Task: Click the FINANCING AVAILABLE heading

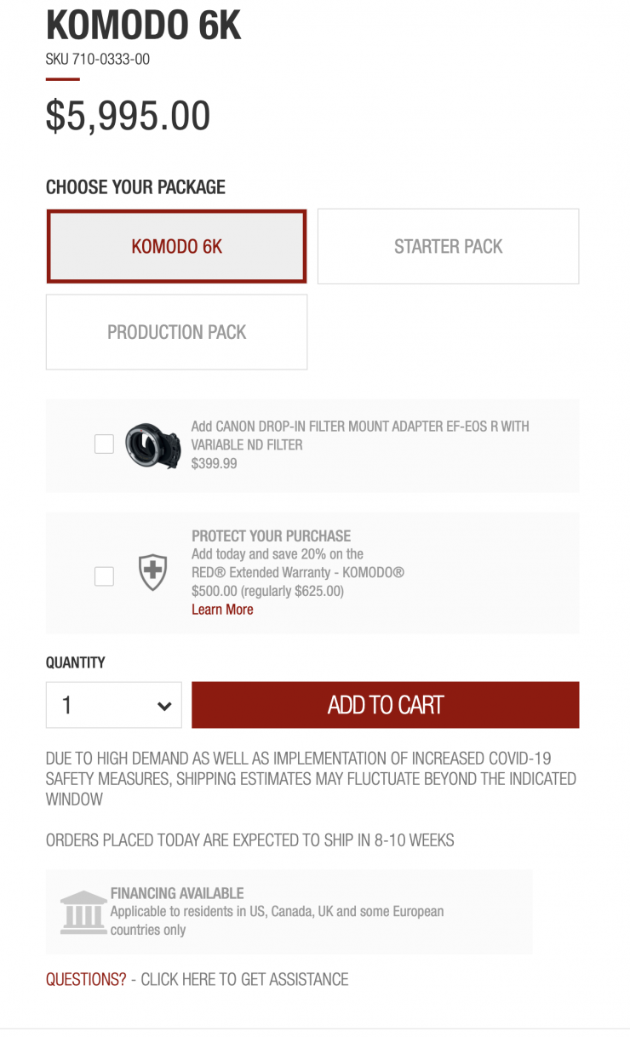Action: coord(177,893)
